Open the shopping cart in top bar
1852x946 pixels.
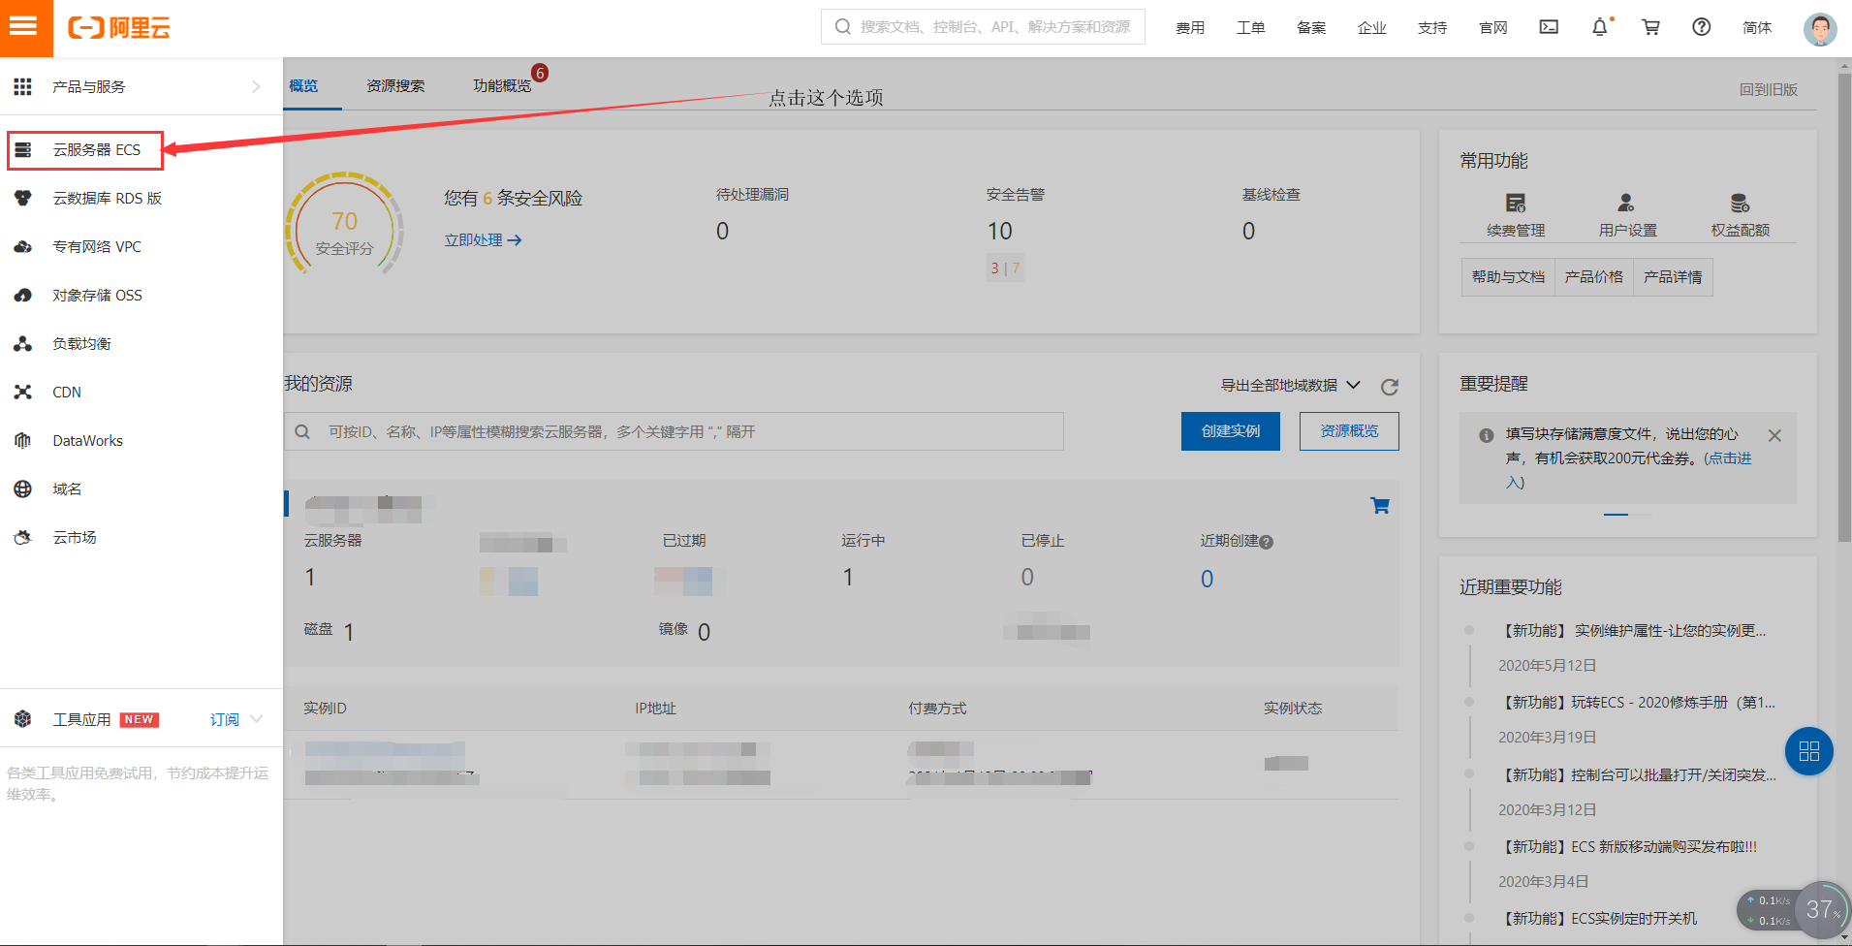tap(1650, 27)
